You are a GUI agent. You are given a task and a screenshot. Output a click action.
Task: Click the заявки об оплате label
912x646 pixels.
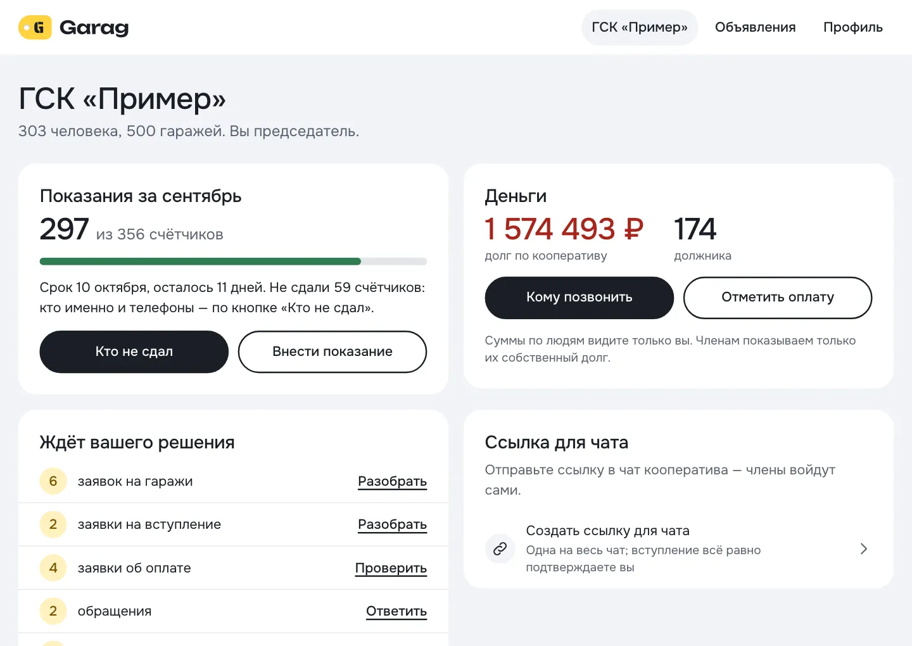coord(134,568)
